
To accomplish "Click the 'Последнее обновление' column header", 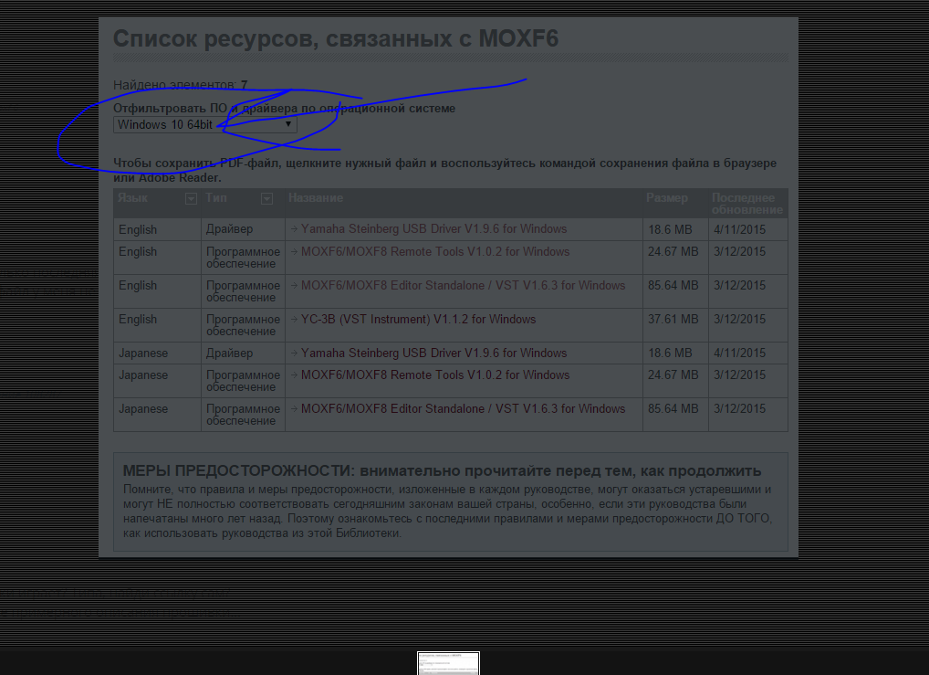I will coord(746,204).
